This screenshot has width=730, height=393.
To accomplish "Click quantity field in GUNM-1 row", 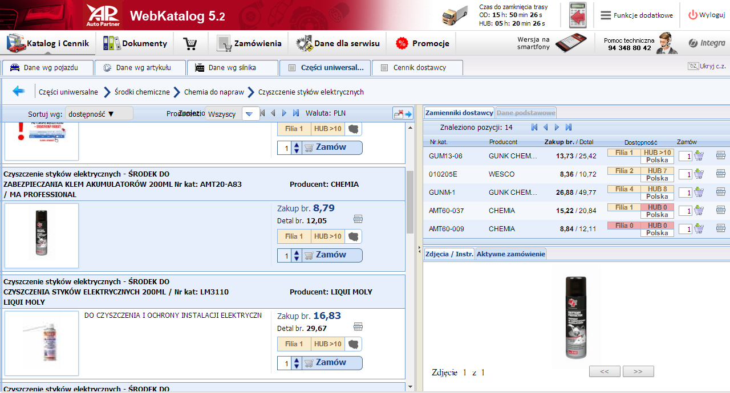I will (686, 193).
